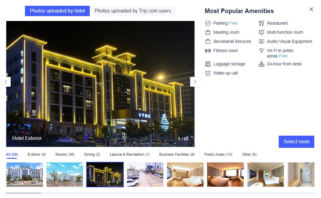Image resolution: width=321 pixels, height=198 pixels.
Task: Open Business Facilities (6) category
Action: (177, 155)
